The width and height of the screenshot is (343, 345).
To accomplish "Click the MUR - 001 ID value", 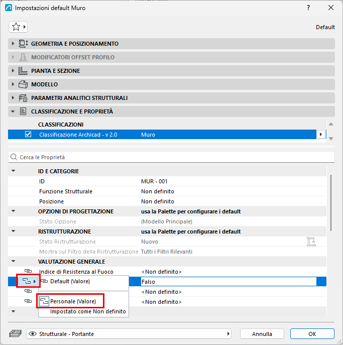I will point(154,181).
